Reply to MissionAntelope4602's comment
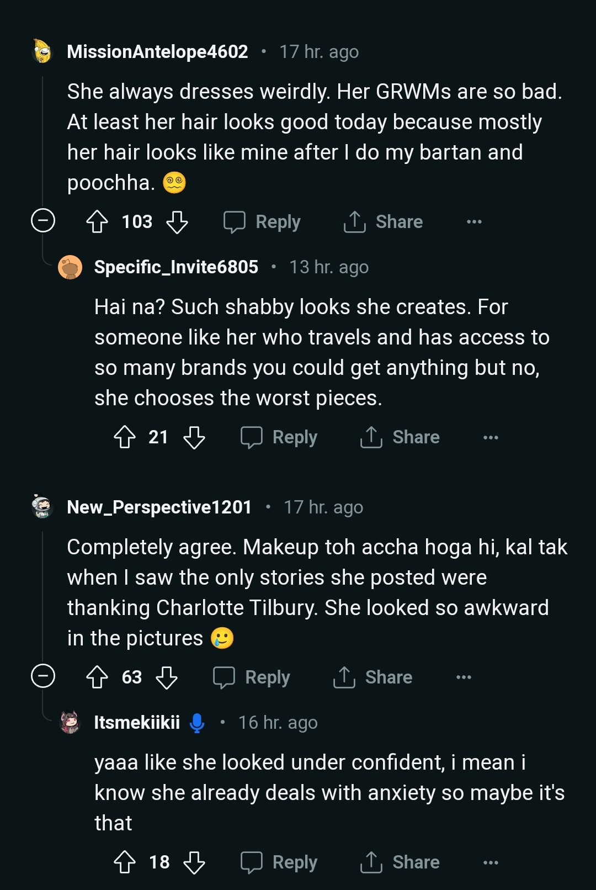Screen dimensions: 596x890 pyautogui.click(x=262, y=222)
